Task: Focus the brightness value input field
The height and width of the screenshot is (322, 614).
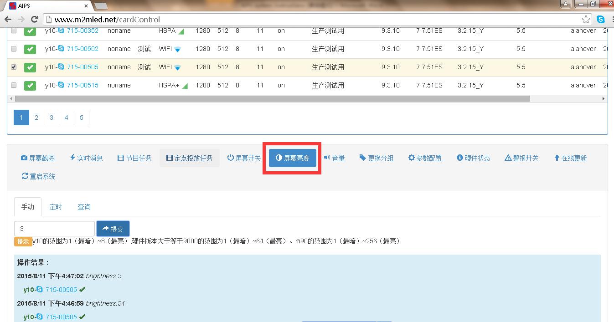Action: pos(55,229)
